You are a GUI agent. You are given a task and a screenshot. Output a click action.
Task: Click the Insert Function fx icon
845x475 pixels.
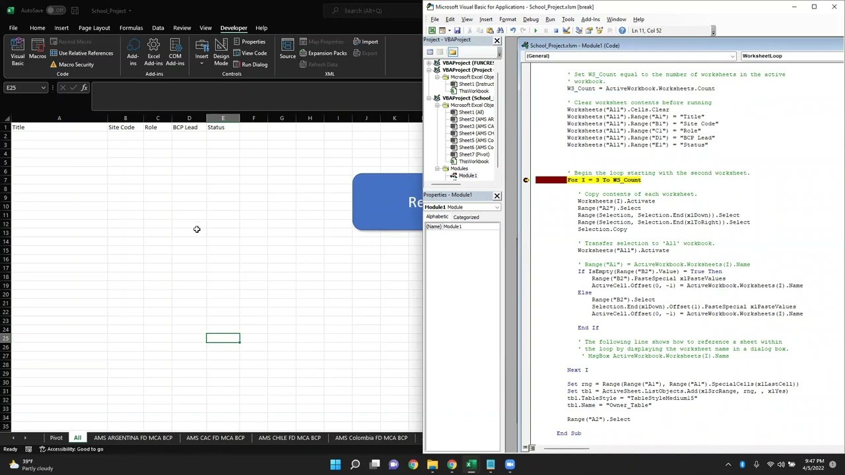[x=84, y=88]
